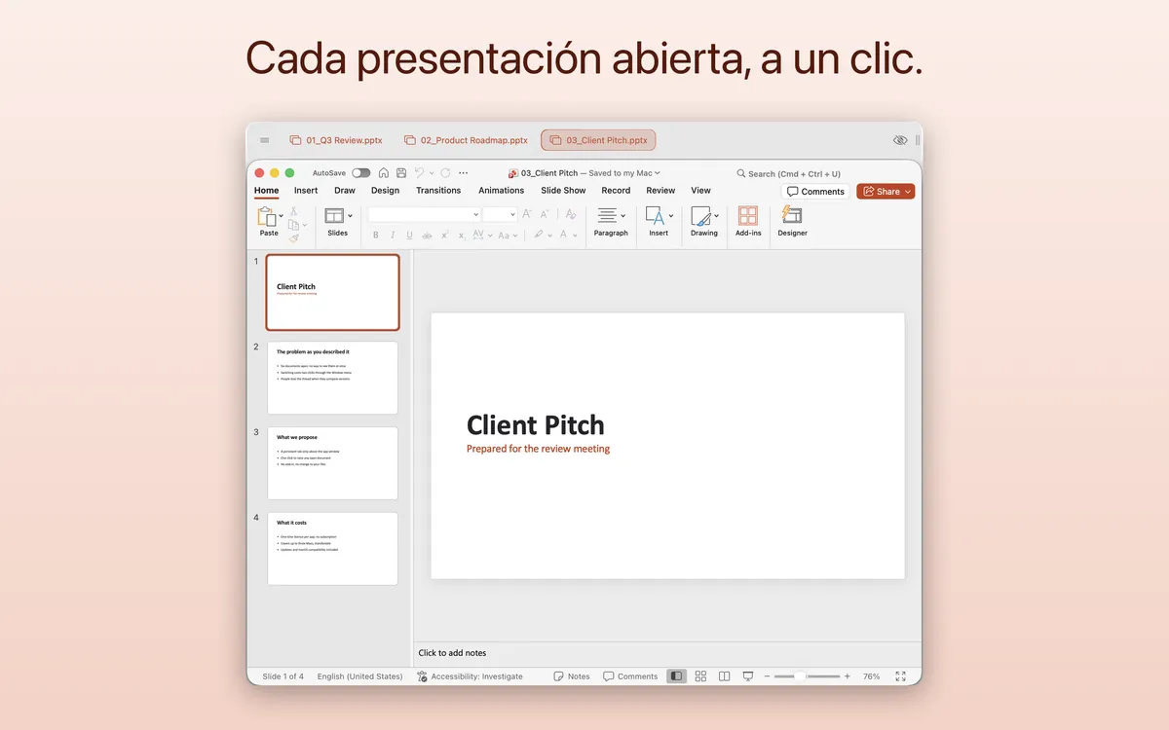Expand the Drawing dropdown

click(x=717, y=215)
